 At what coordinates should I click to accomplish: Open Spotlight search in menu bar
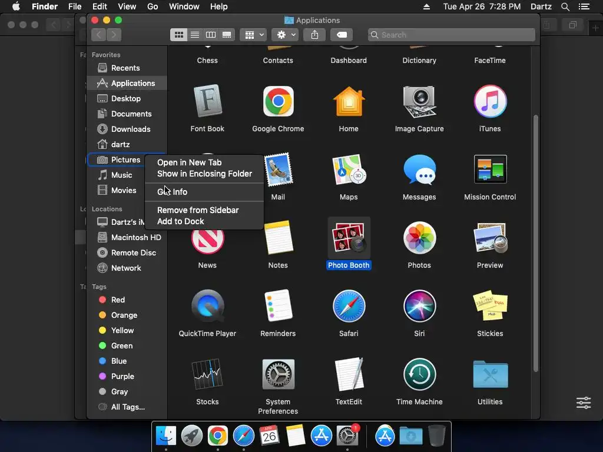click(x=565, y=6)
